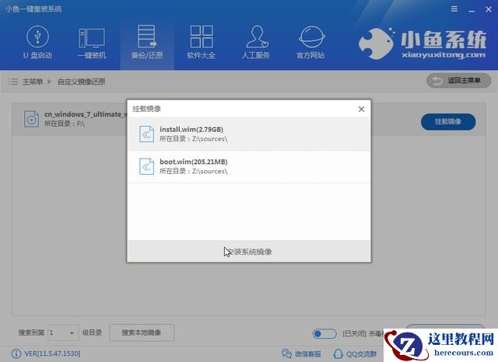This screenshot has height=362, width=498.
Task: Click VER[11.5.47.1530] version text
Action: click(52, 353)
